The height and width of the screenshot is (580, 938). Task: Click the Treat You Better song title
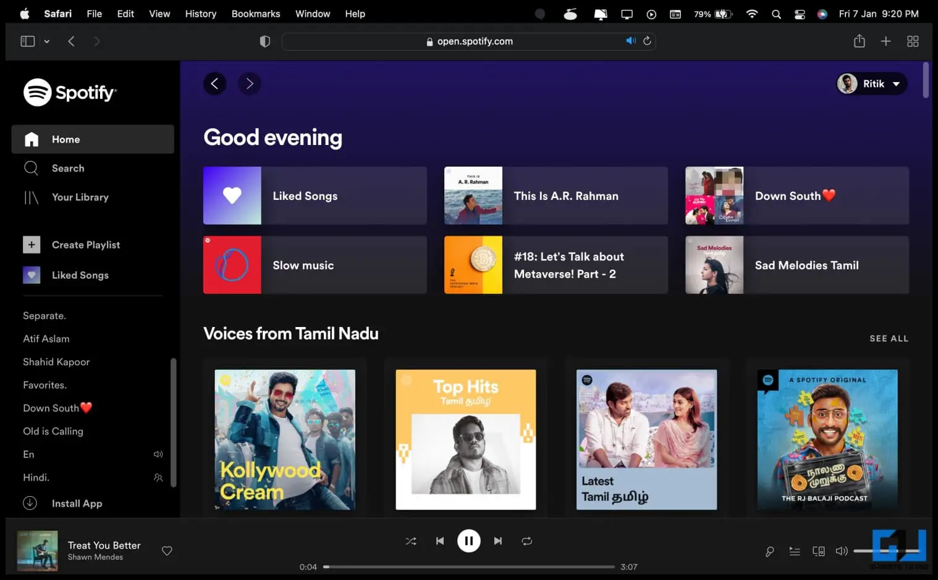[x=104, y=545]
